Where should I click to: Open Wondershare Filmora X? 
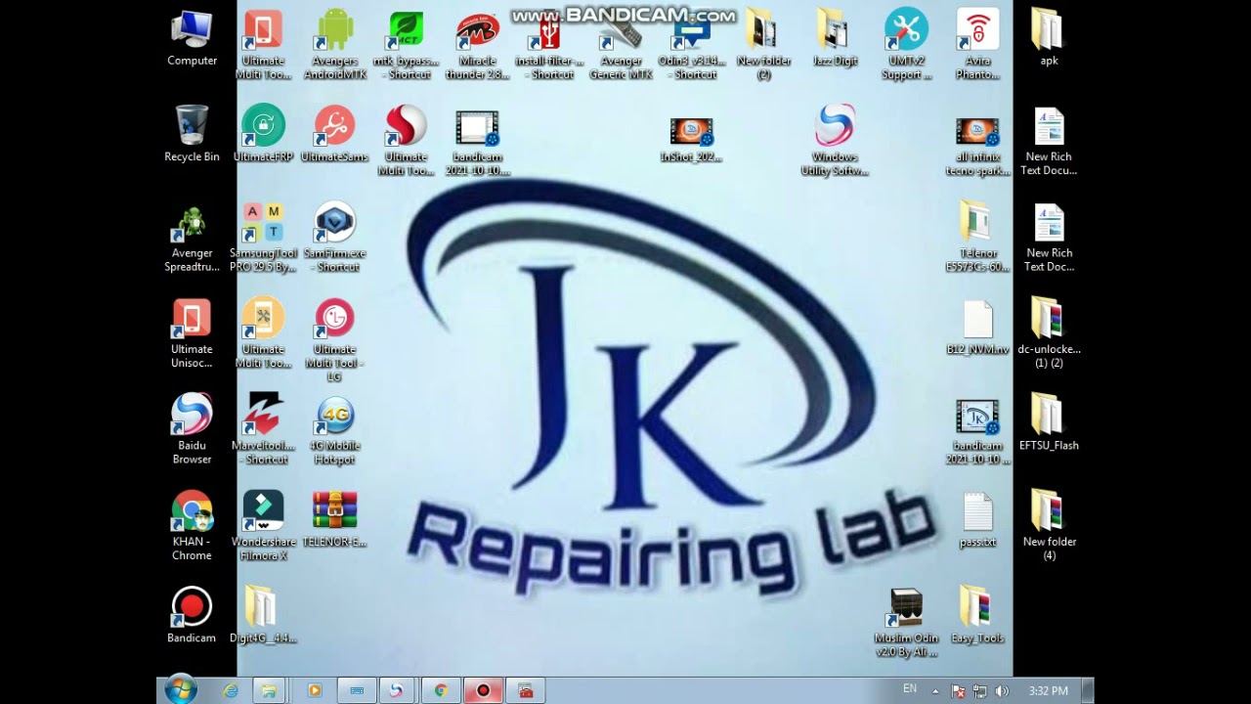[x=263, y=525]
